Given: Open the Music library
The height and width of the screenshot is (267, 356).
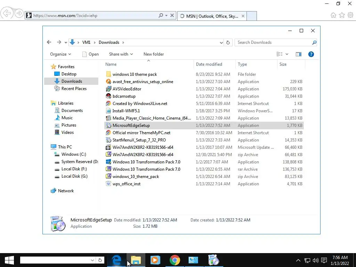Looking at the screenshot, I should click(x=67, y=118).
